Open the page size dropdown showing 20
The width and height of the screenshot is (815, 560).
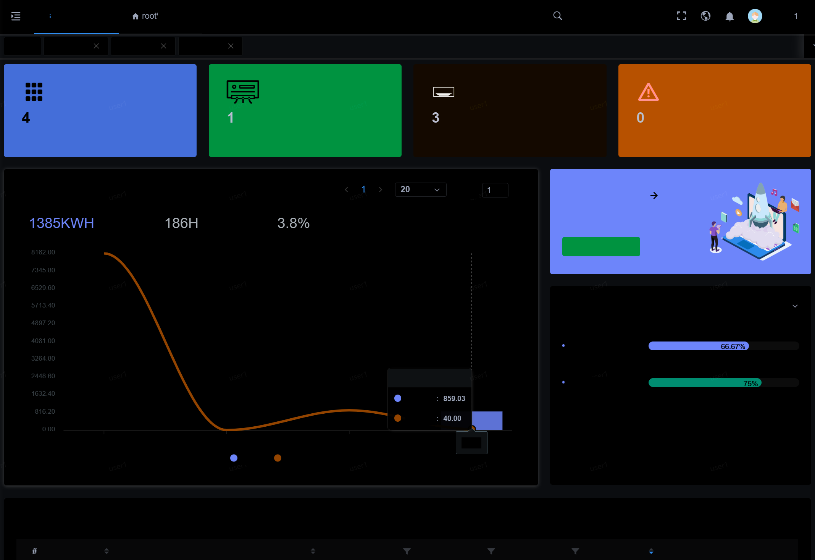(420, 189)
